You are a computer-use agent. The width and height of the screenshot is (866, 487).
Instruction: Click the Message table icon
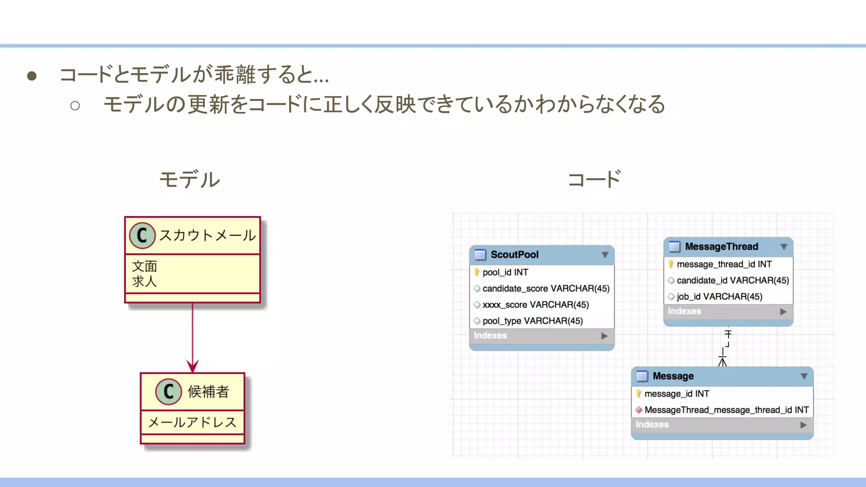click(x=642, y=376)
